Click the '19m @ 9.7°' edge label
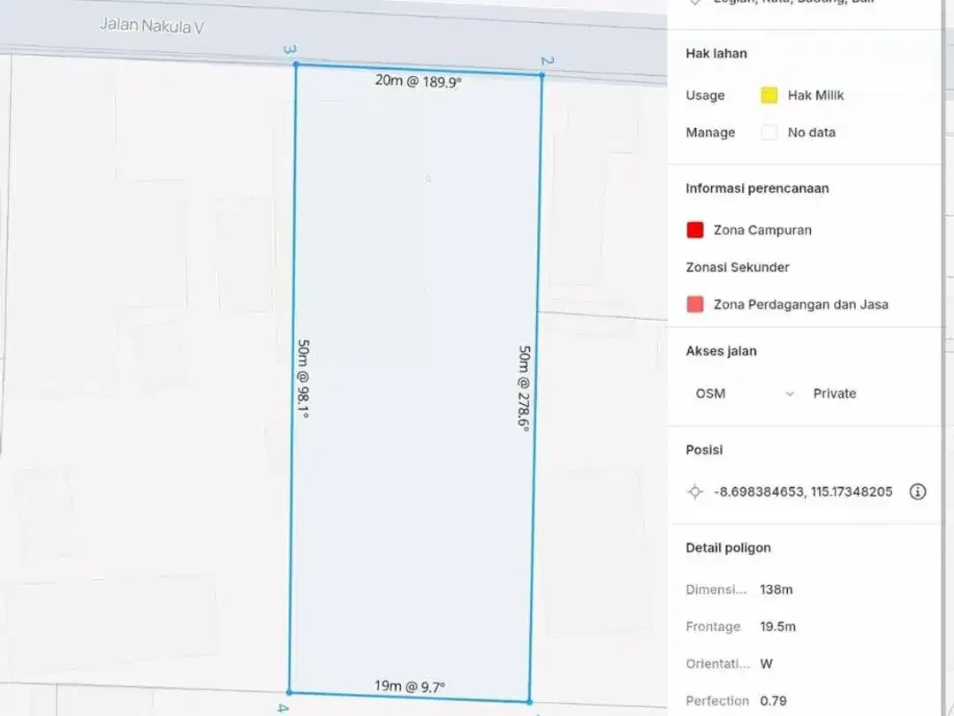The image size is (954, 716). tap(410, 686)
